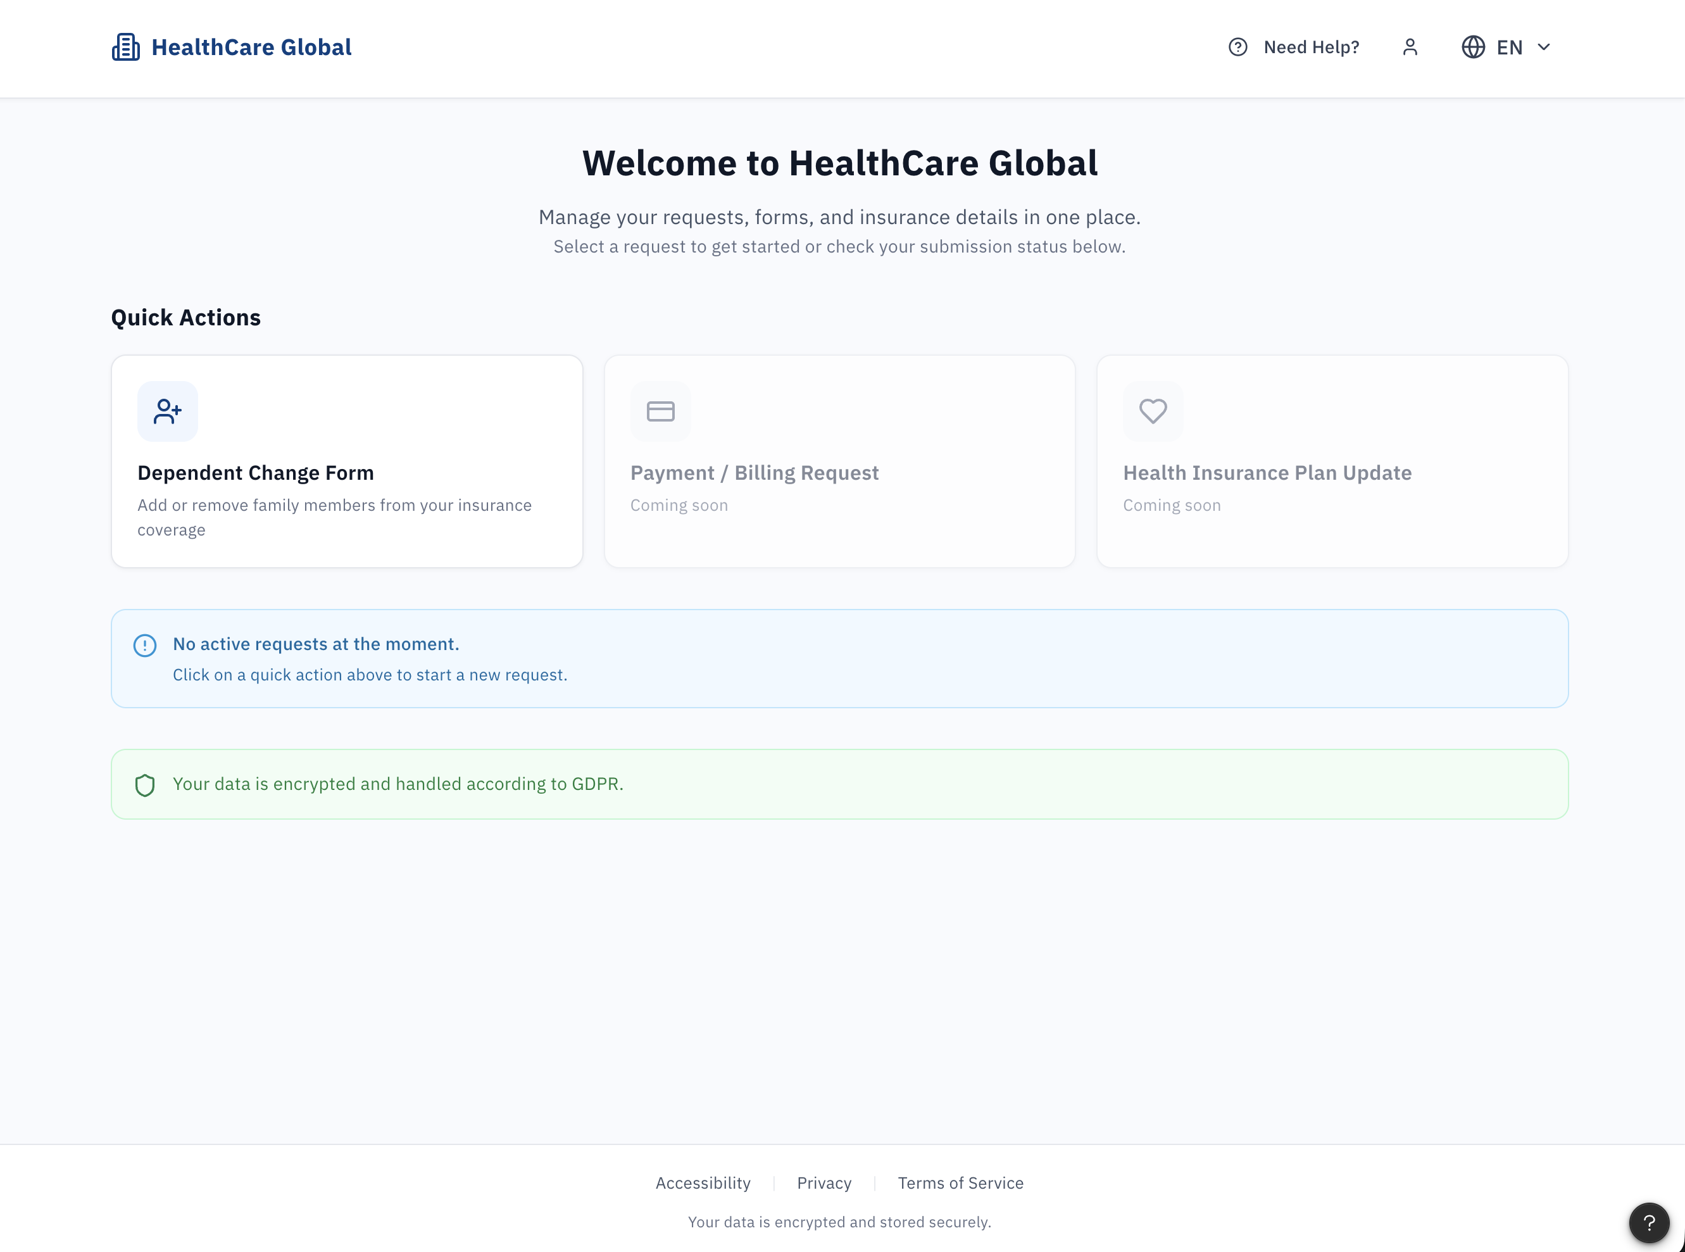Click the shield icon in GDPR banner
This screenshot has width=1685, height=1252.
pyautogui.click(x=145, y=784)
